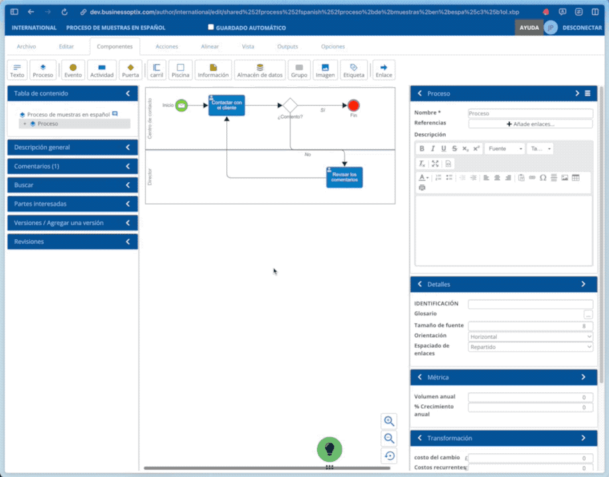Click the Almacén de datos tool
Image resolution: width=609 pixels, height=477 pixels.
tap(260, 70)
